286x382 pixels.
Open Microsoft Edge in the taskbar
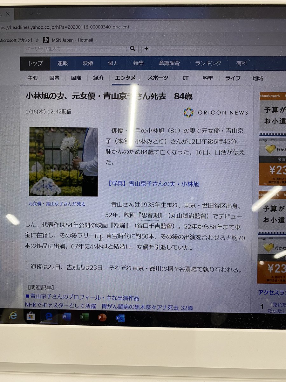click(x=49, y=317)
